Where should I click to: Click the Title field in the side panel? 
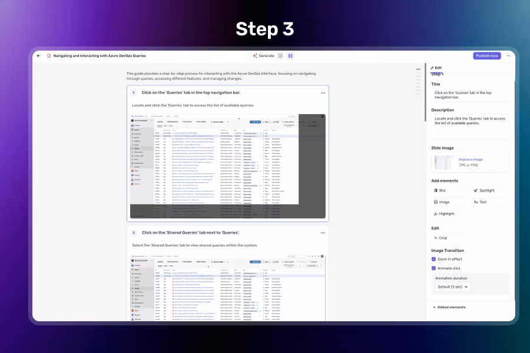(470, 95)
